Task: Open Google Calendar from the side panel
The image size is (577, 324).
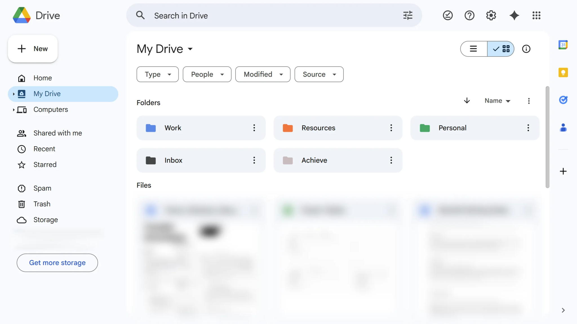Action: click(563, 44)
